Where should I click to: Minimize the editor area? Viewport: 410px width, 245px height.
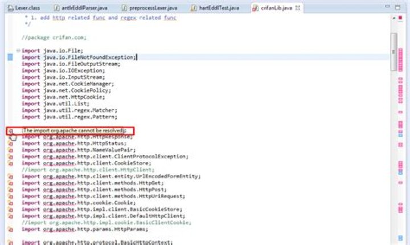[x=387, y=7]
